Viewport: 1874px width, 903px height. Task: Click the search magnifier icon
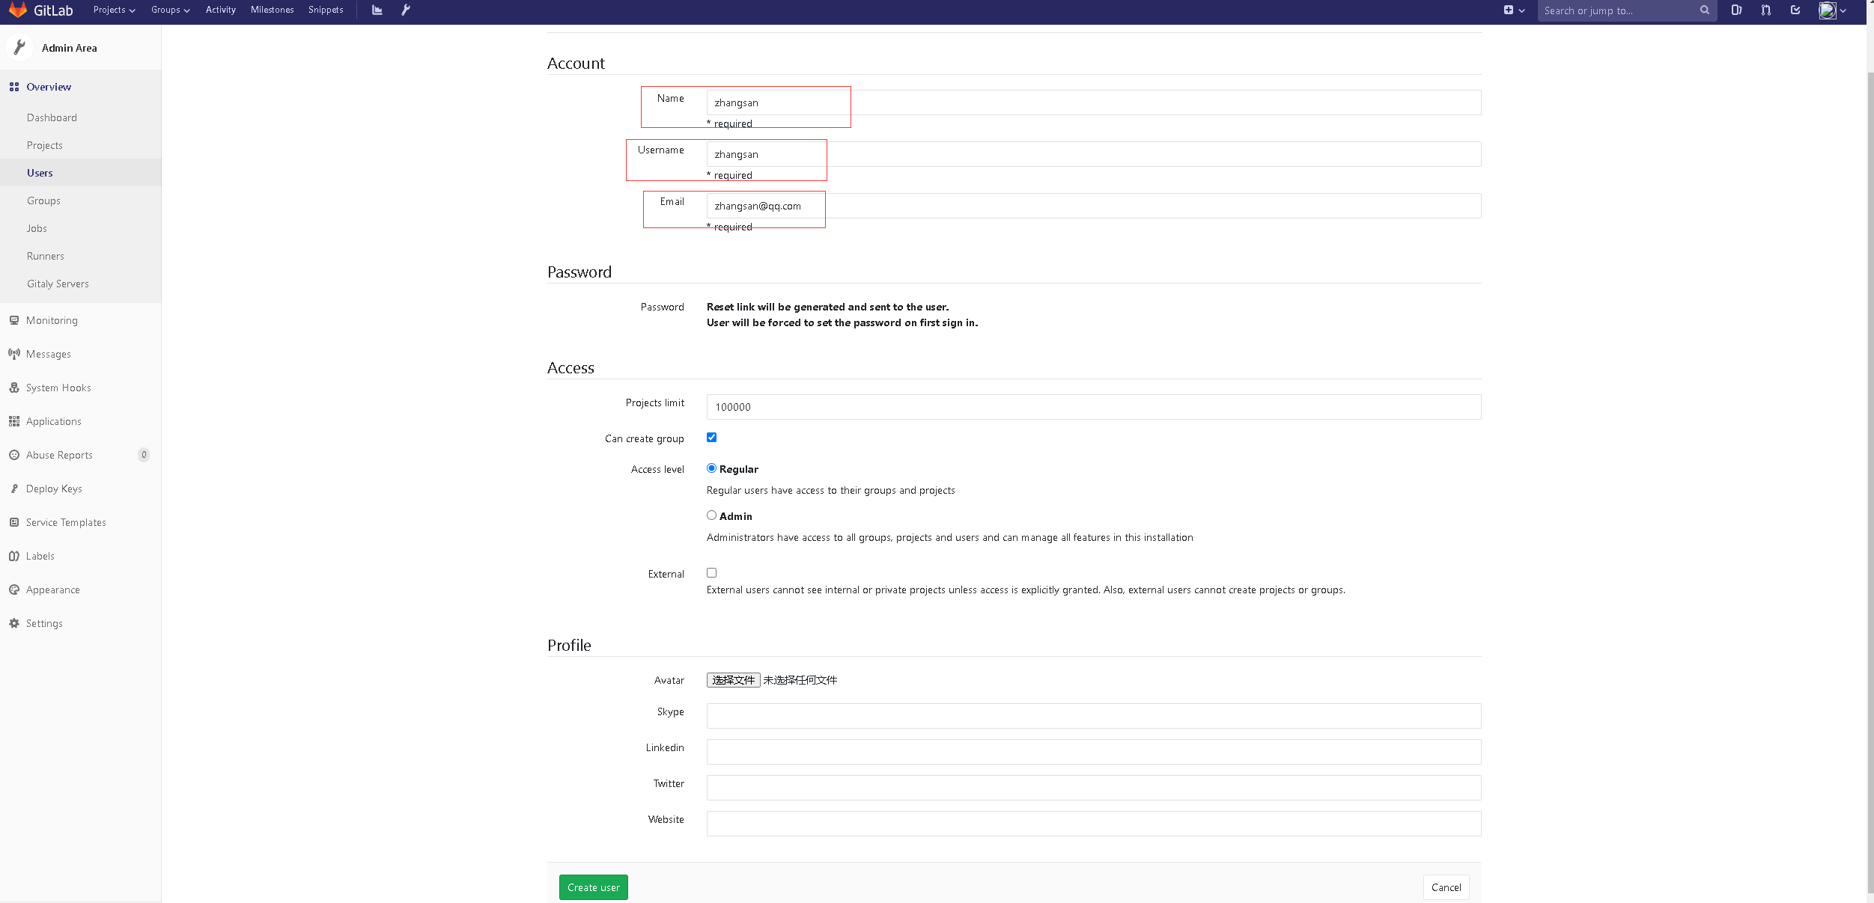click(1705, 10)
